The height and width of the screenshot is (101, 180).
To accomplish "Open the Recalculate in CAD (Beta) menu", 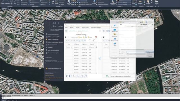I will point(96,27).
